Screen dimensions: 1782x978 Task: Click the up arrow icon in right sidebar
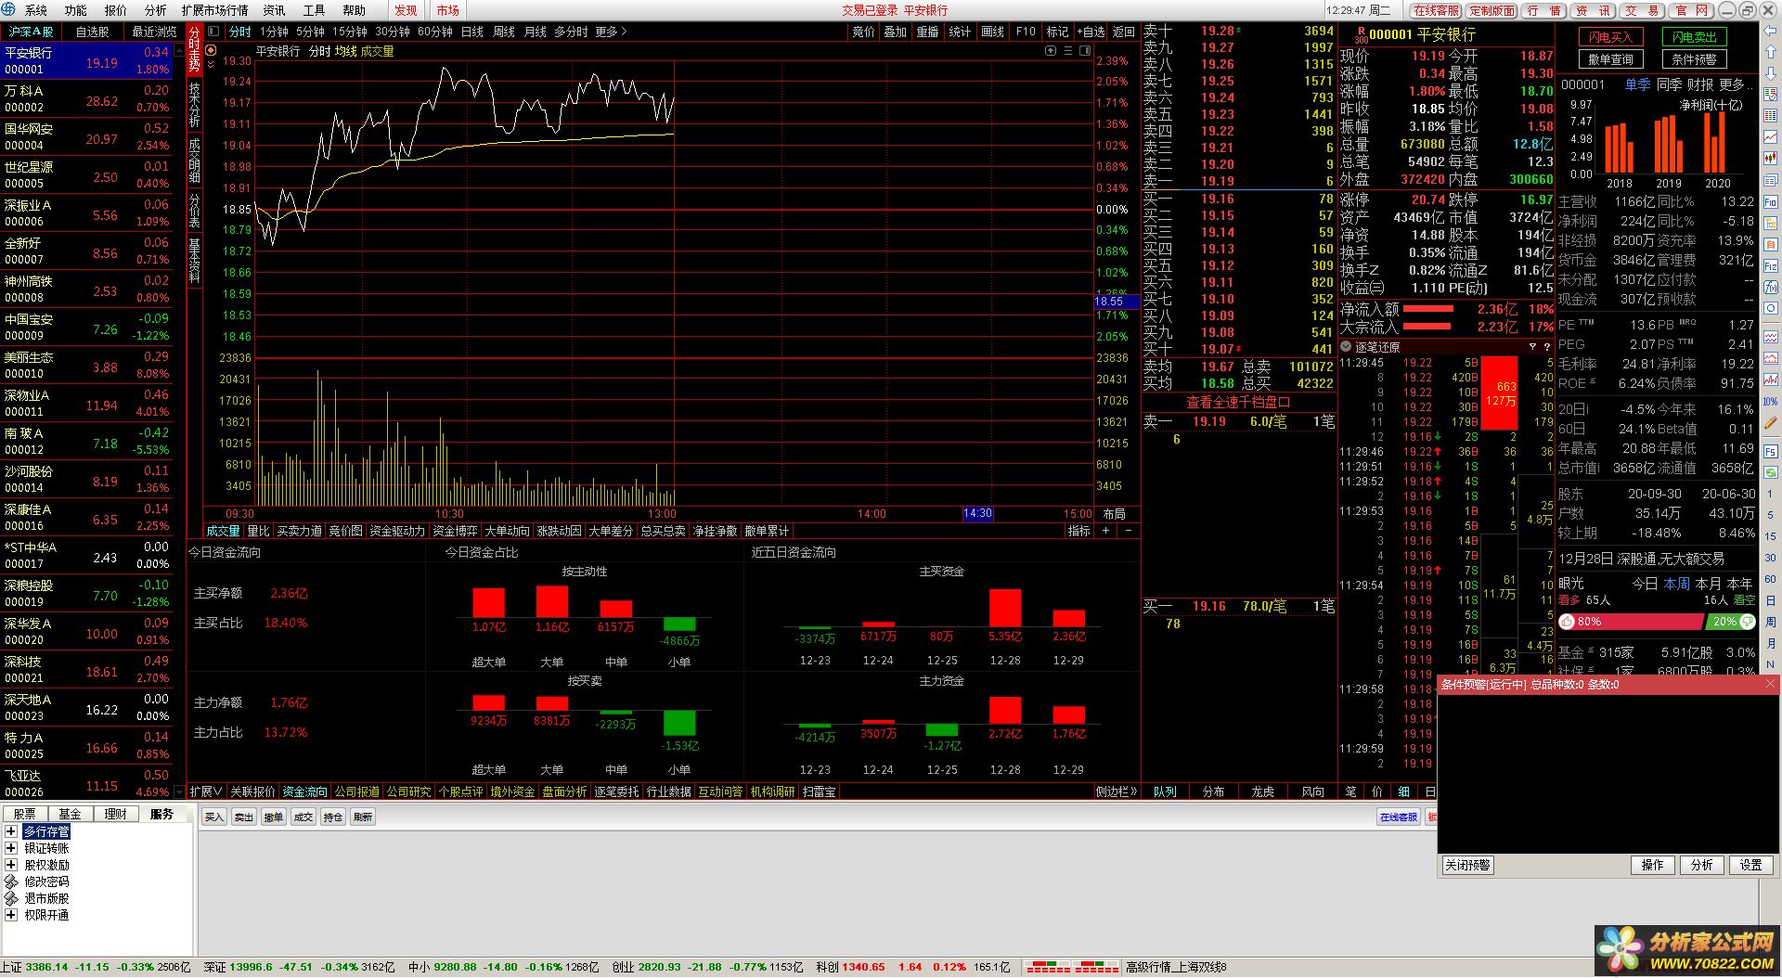pyautogui.click(x=1771, y=52)
